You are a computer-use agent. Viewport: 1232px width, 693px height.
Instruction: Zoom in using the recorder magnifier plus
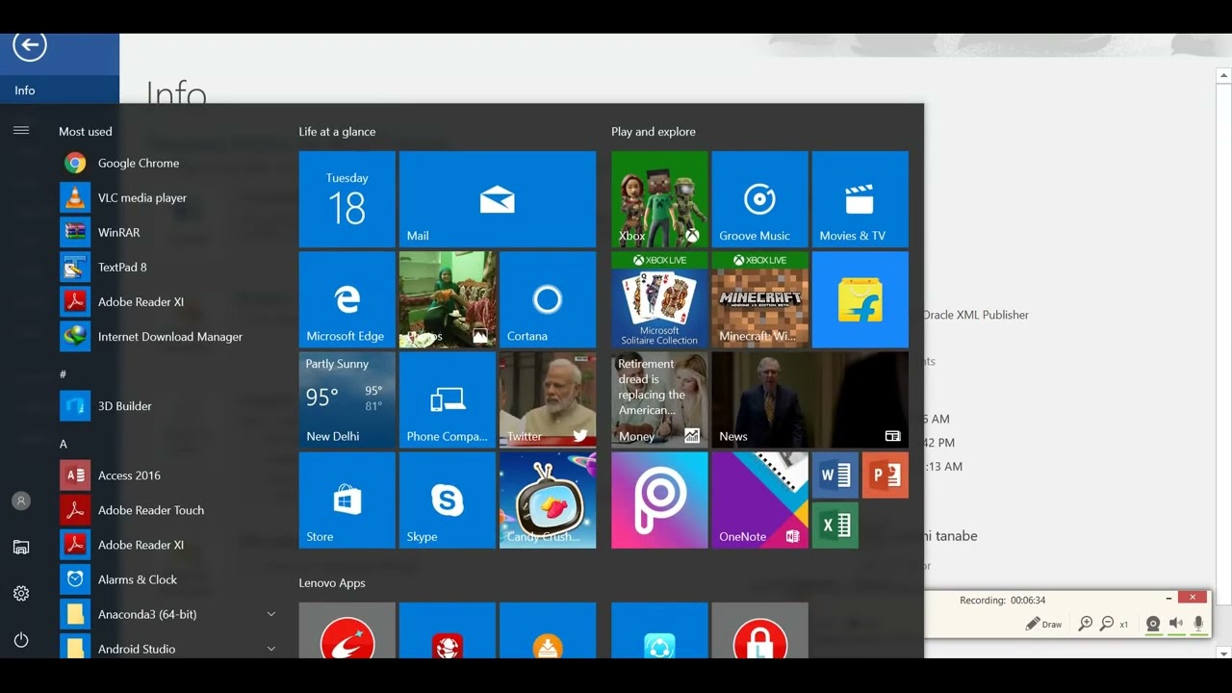point(1086,624)
